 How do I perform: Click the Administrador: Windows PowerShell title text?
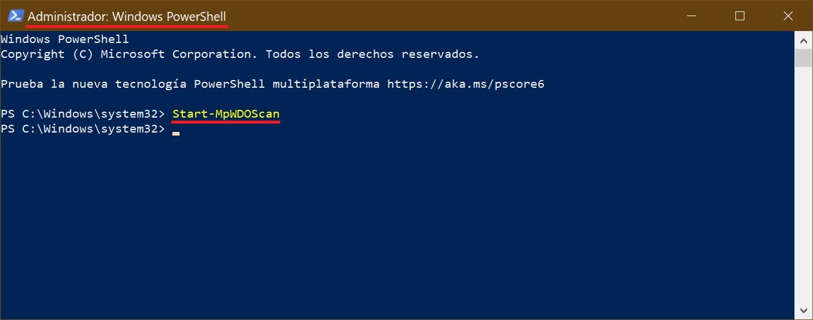point(127,16)
